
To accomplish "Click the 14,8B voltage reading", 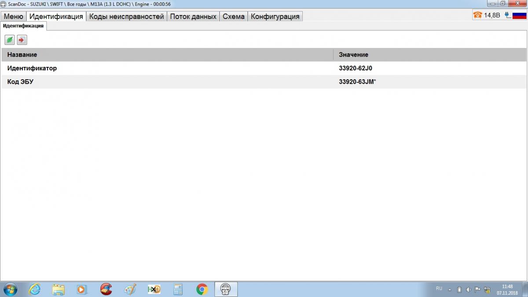I will [x=492, y=15].
